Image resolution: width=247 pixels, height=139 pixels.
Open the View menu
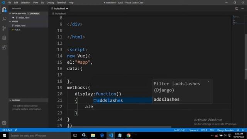36,3
